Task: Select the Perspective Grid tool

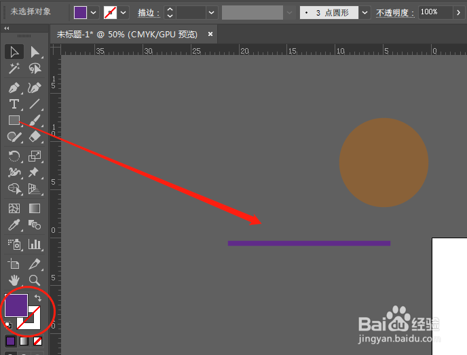Action: coord(35,189)
